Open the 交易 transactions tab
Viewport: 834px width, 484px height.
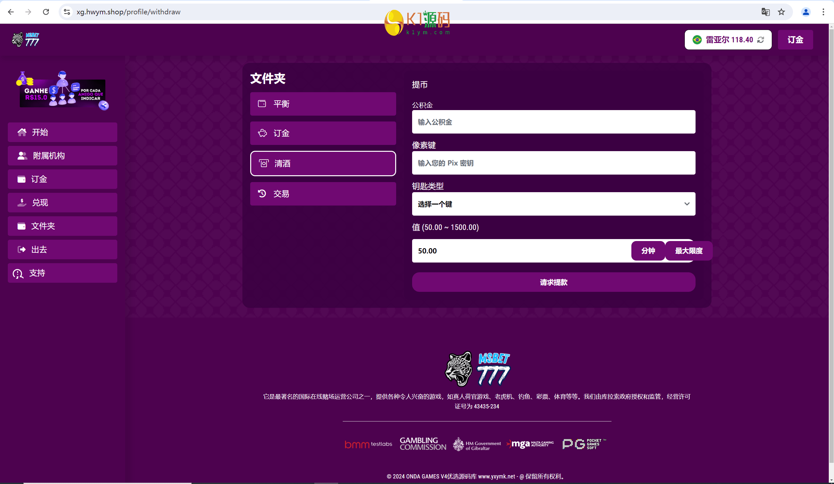pyautogui.click(x=323, y=193)
